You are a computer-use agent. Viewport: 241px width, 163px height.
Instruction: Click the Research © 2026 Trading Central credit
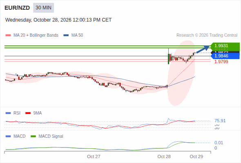[x=207, y=35]
